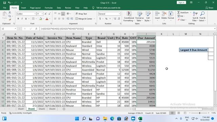This screenshot has width=217, height=122.
Task: Click the Cut scissors icon
Action: [x=10, y=13]
